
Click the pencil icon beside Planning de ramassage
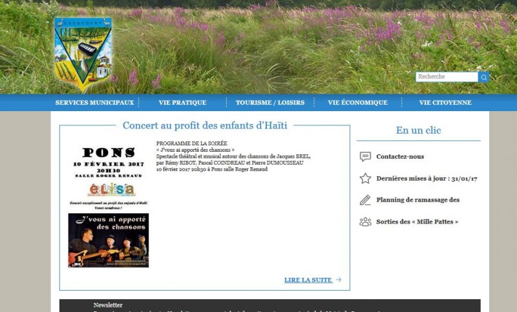[x=365, y=200]
